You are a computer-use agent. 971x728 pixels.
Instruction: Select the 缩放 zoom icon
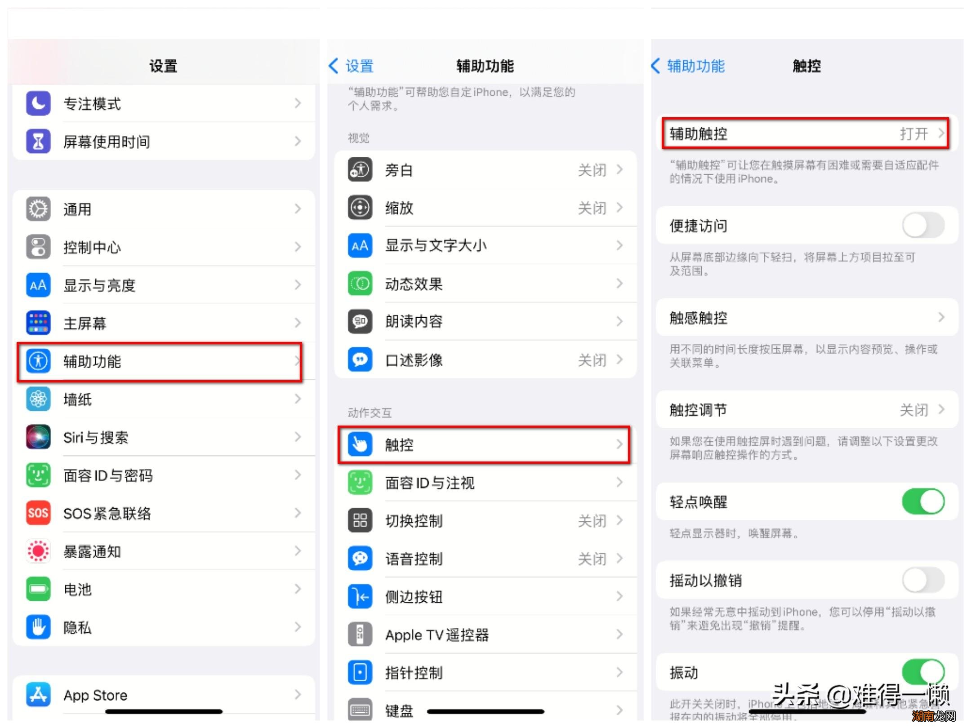click(x=360, y=208)
